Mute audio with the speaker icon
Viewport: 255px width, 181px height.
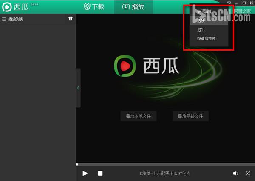[235, 173]
